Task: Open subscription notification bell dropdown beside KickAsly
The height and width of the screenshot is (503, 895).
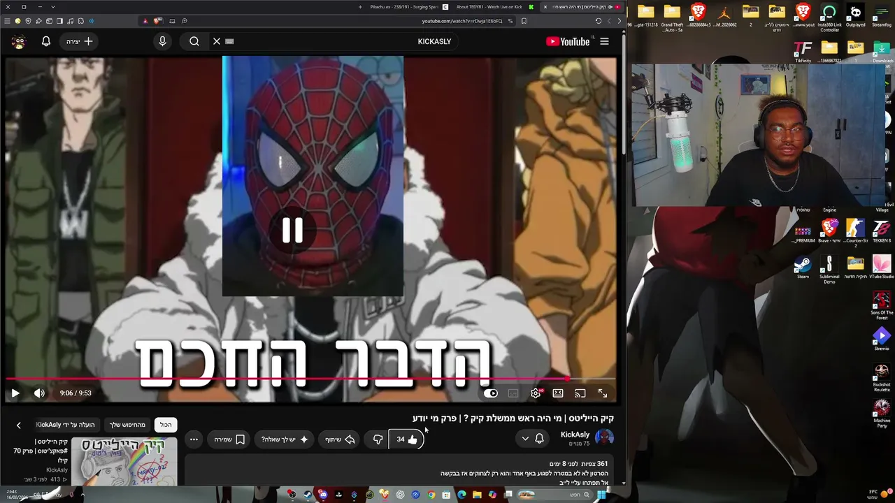Action: tap(533, 439)
